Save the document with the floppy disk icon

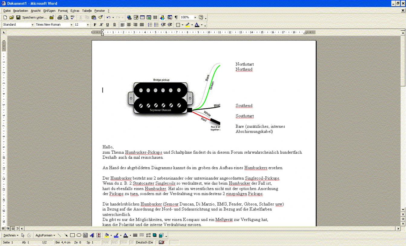(x=18, y=18)
